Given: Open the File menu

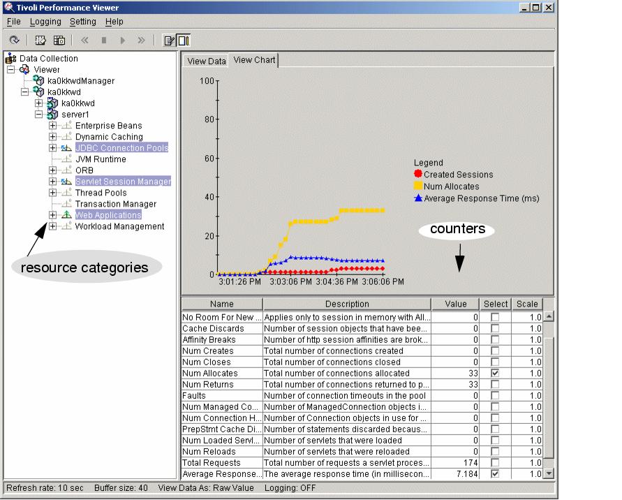Looking at the screenshot, I should [13, 22].
